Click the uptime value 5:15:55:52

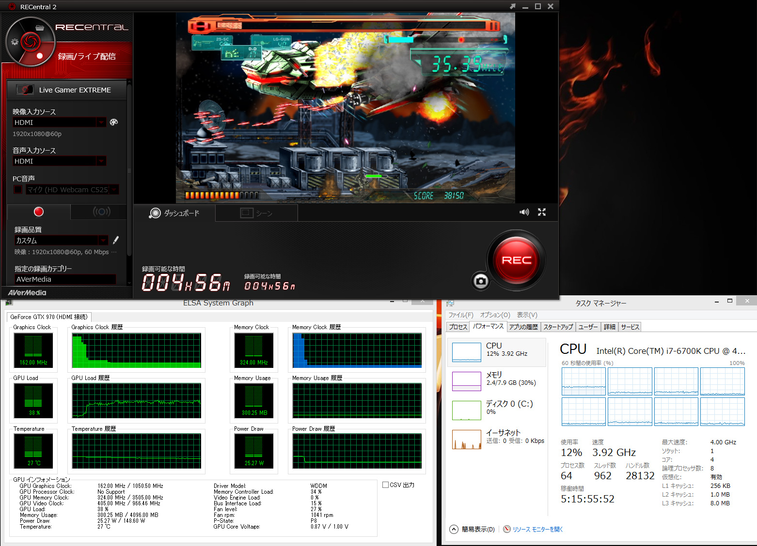[587, 499]
